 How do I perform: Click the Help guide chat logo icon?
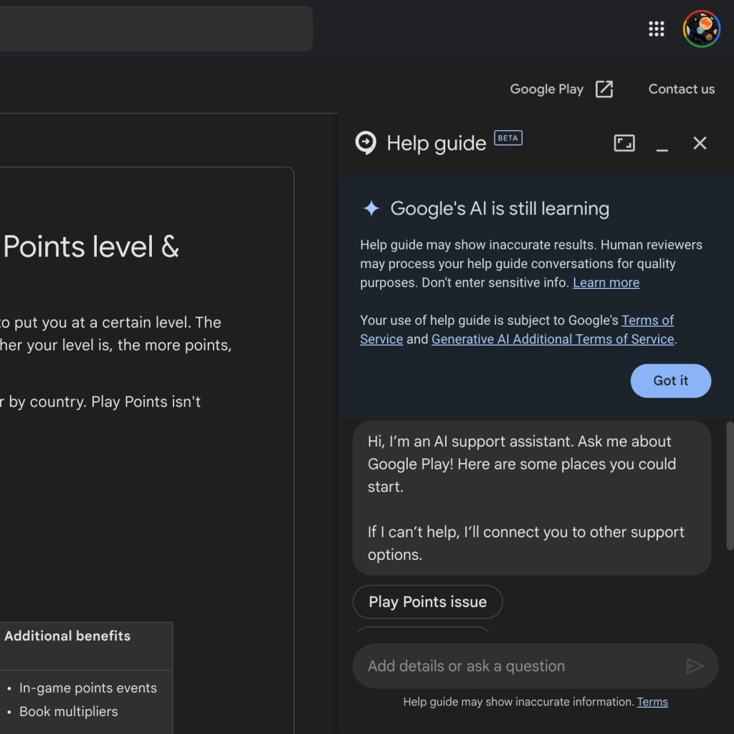(366, 143)
